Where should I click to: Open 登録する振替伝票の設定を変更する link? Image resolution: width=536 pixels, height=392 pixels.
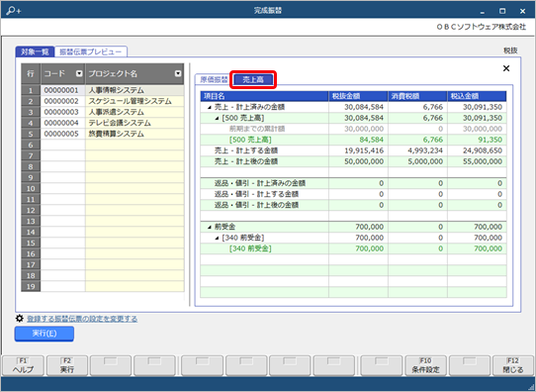point(82,319)
